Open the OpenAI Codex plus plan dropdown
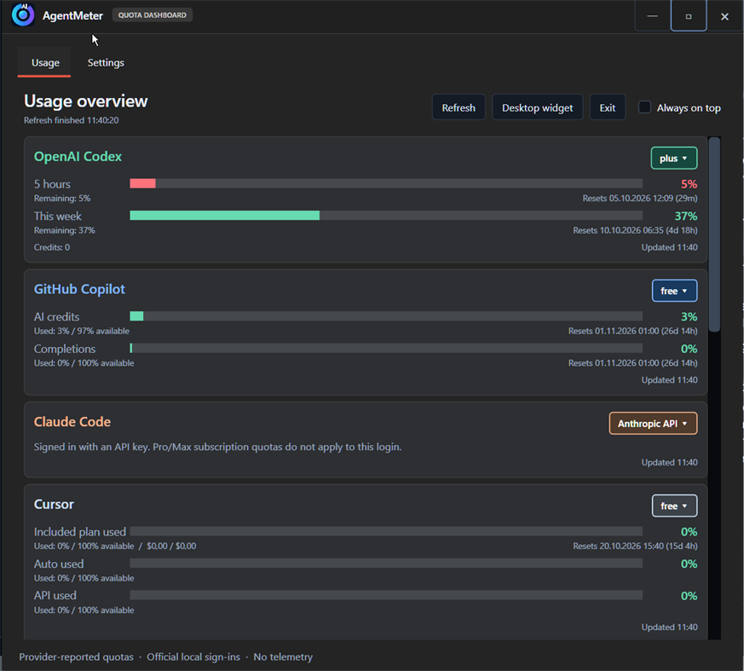Screen dimensions: 744x671 (x=674, y=158)
